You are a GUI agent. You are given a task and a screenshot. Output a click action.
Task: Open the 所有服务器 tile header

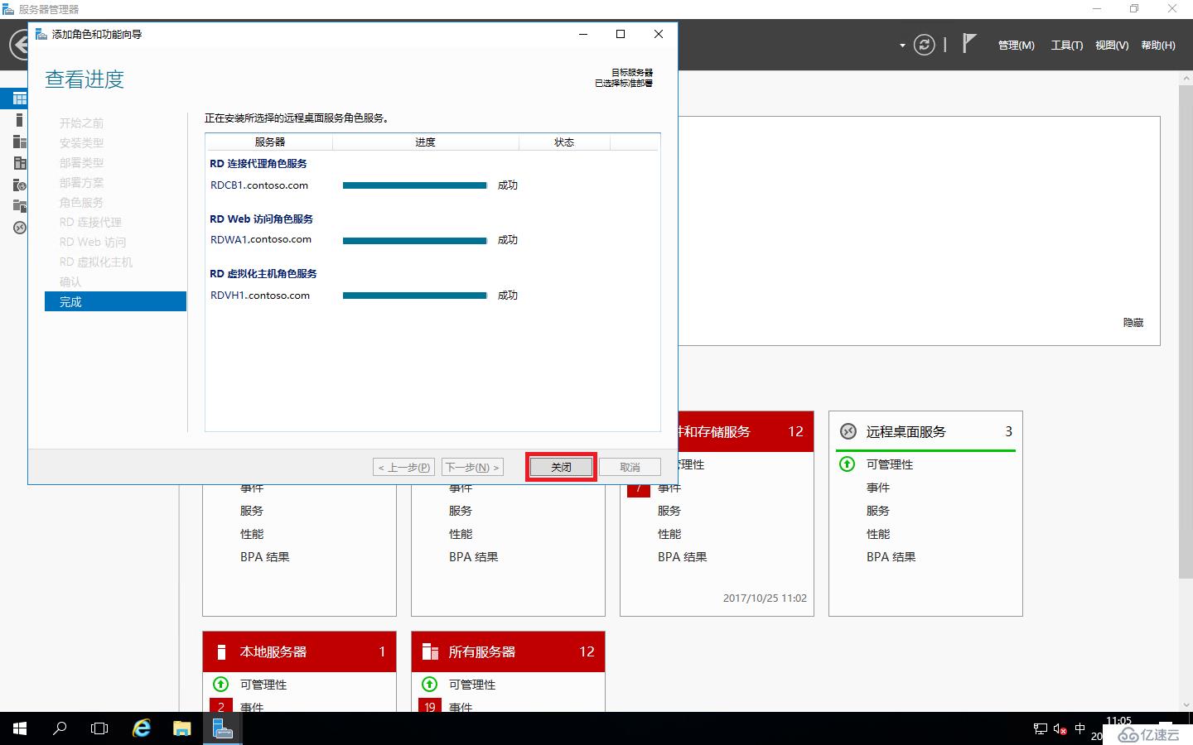[x=508, y=651]
